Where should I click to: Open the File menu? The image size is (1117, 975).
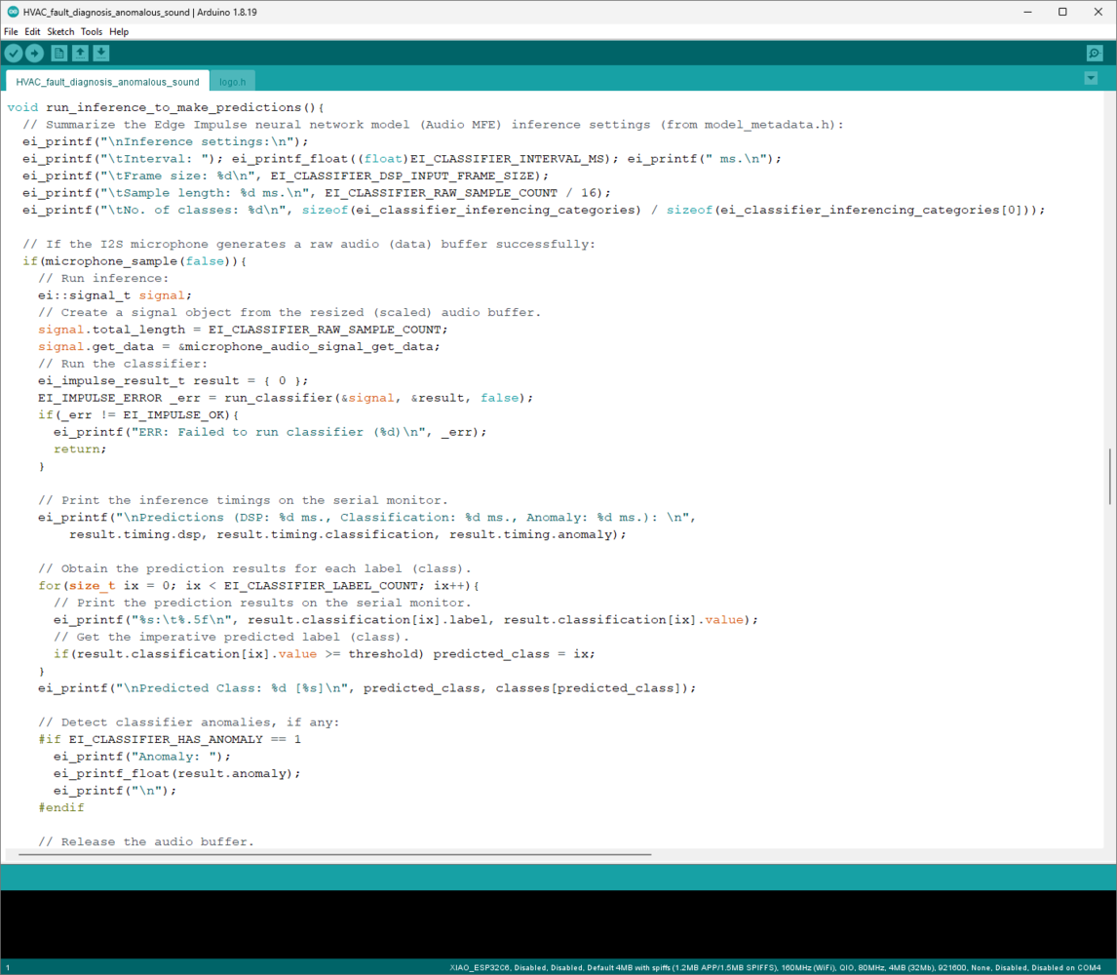[x=11, y=32]
